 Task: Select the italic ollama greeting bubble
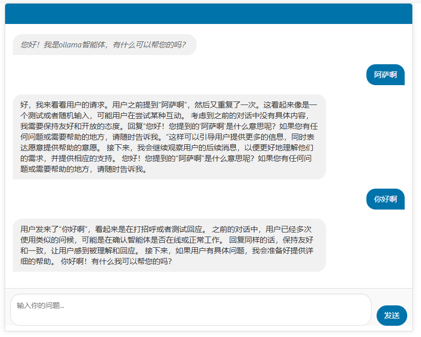pos(104,45)
